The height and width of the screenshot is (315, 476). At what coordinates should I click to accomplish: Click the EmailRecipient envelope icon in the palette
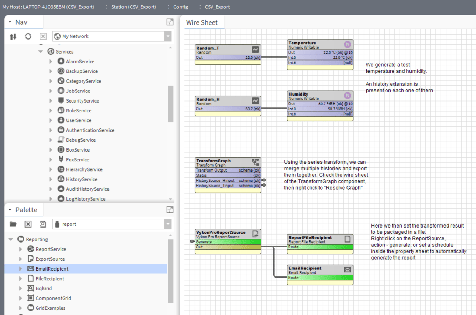tap(30, 268)
